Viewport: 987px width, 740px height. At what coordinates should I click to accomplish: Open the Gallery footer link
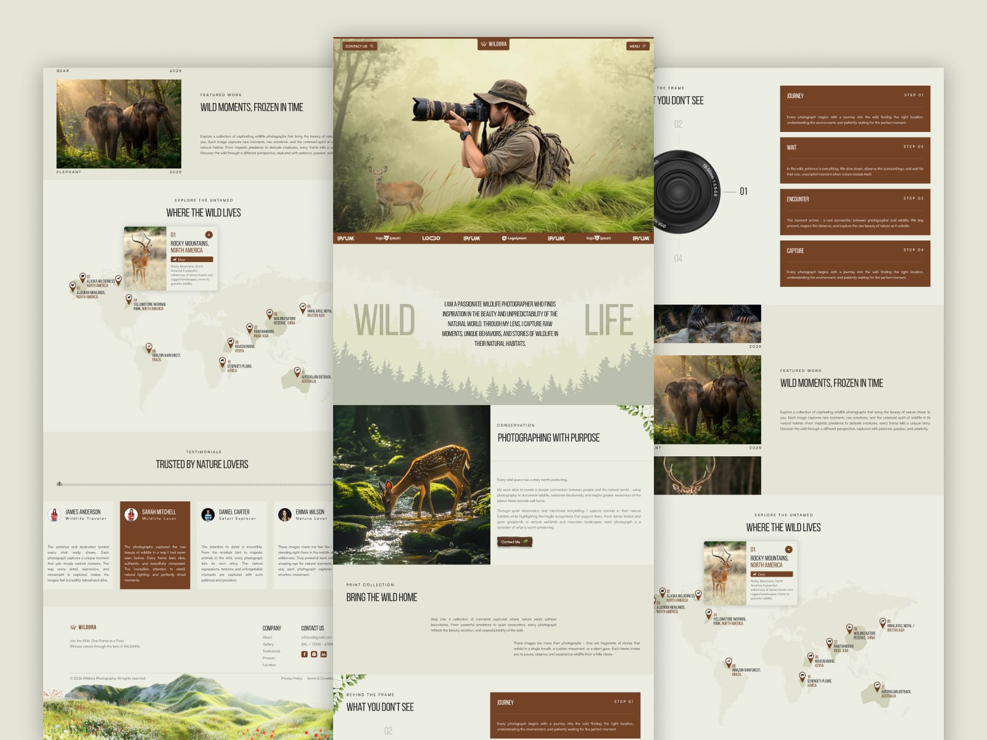click(268, 644)
